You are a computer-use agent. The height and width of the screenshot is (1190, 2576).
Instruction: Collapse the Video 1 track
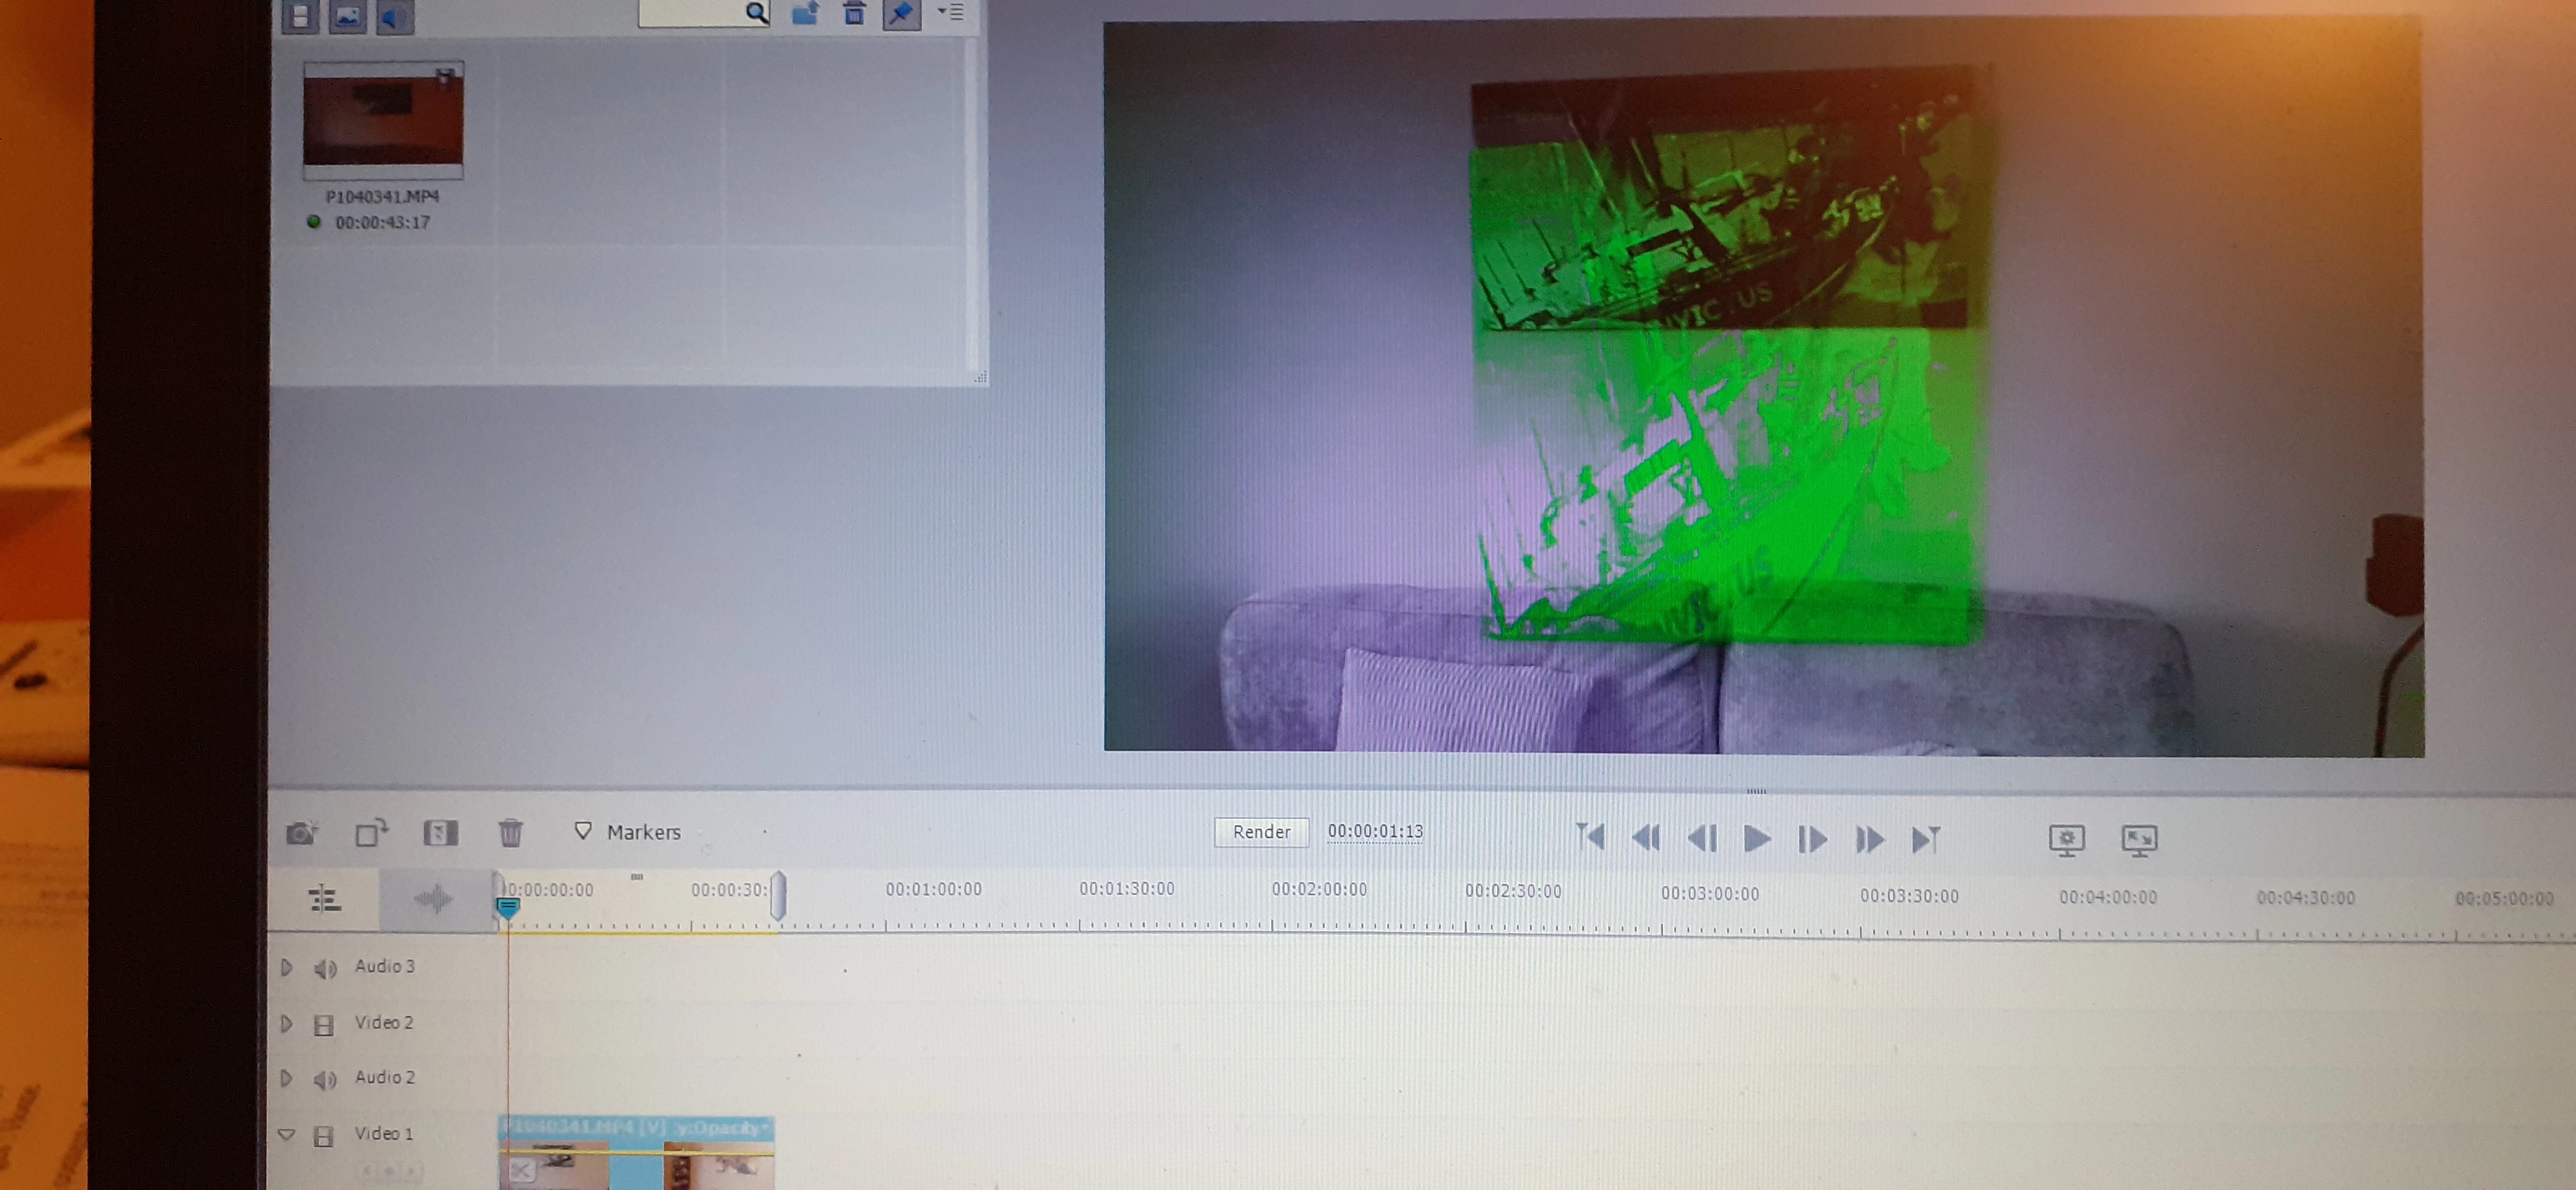click(287, 1134)
